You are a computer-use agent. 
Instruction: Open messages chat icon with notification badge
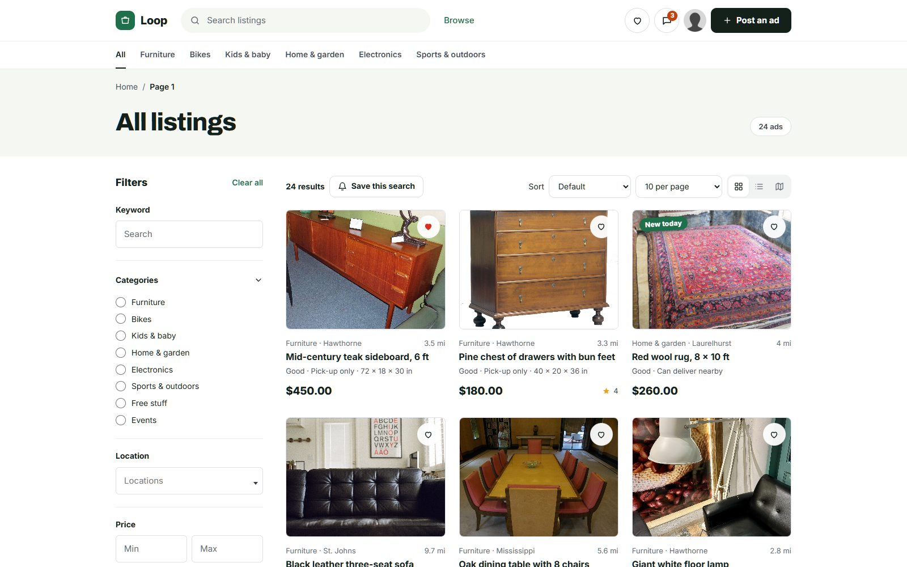coord(667,20)
